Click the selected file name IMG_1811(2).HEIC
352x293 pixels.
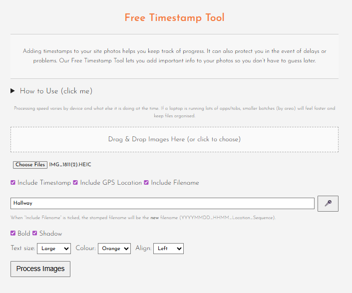click(x=70, y=165)
